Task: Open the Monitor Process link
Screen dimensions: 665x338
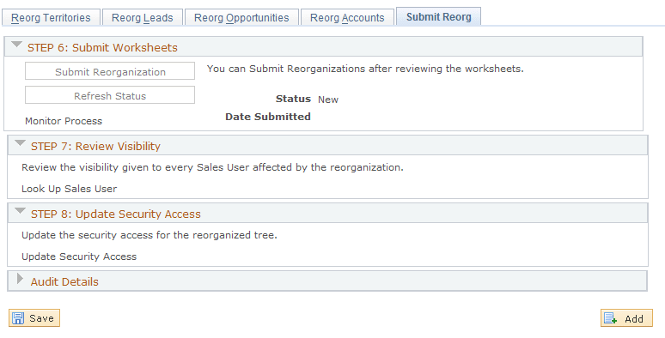Action: click(x=64, y=121)
